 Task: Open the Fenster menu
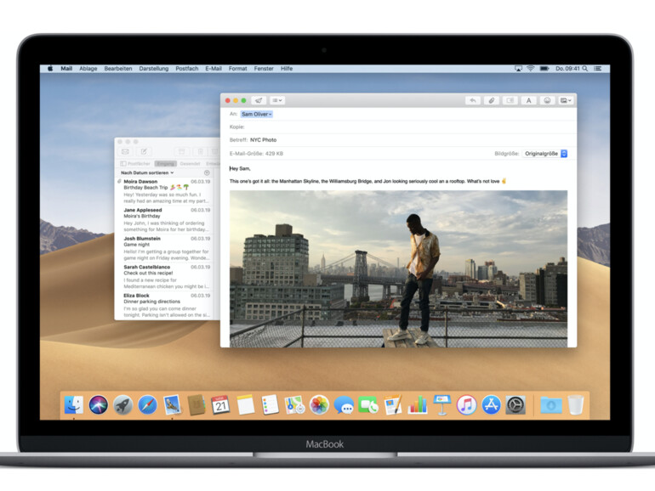point(264,69)
